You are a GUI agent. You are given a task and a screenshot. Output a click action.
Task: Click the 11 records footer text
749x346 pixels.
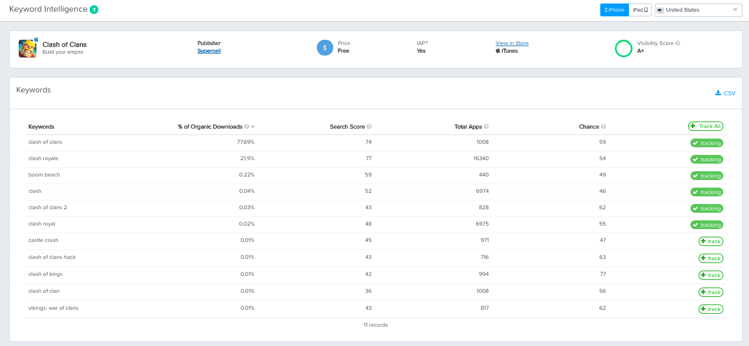tap(375, 325)
